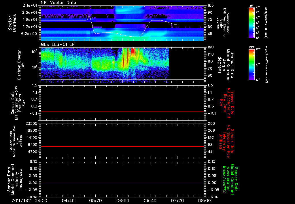
Task: Click the '06:40' time axis label
Action: pyautogui.click(x=150, y=201)
